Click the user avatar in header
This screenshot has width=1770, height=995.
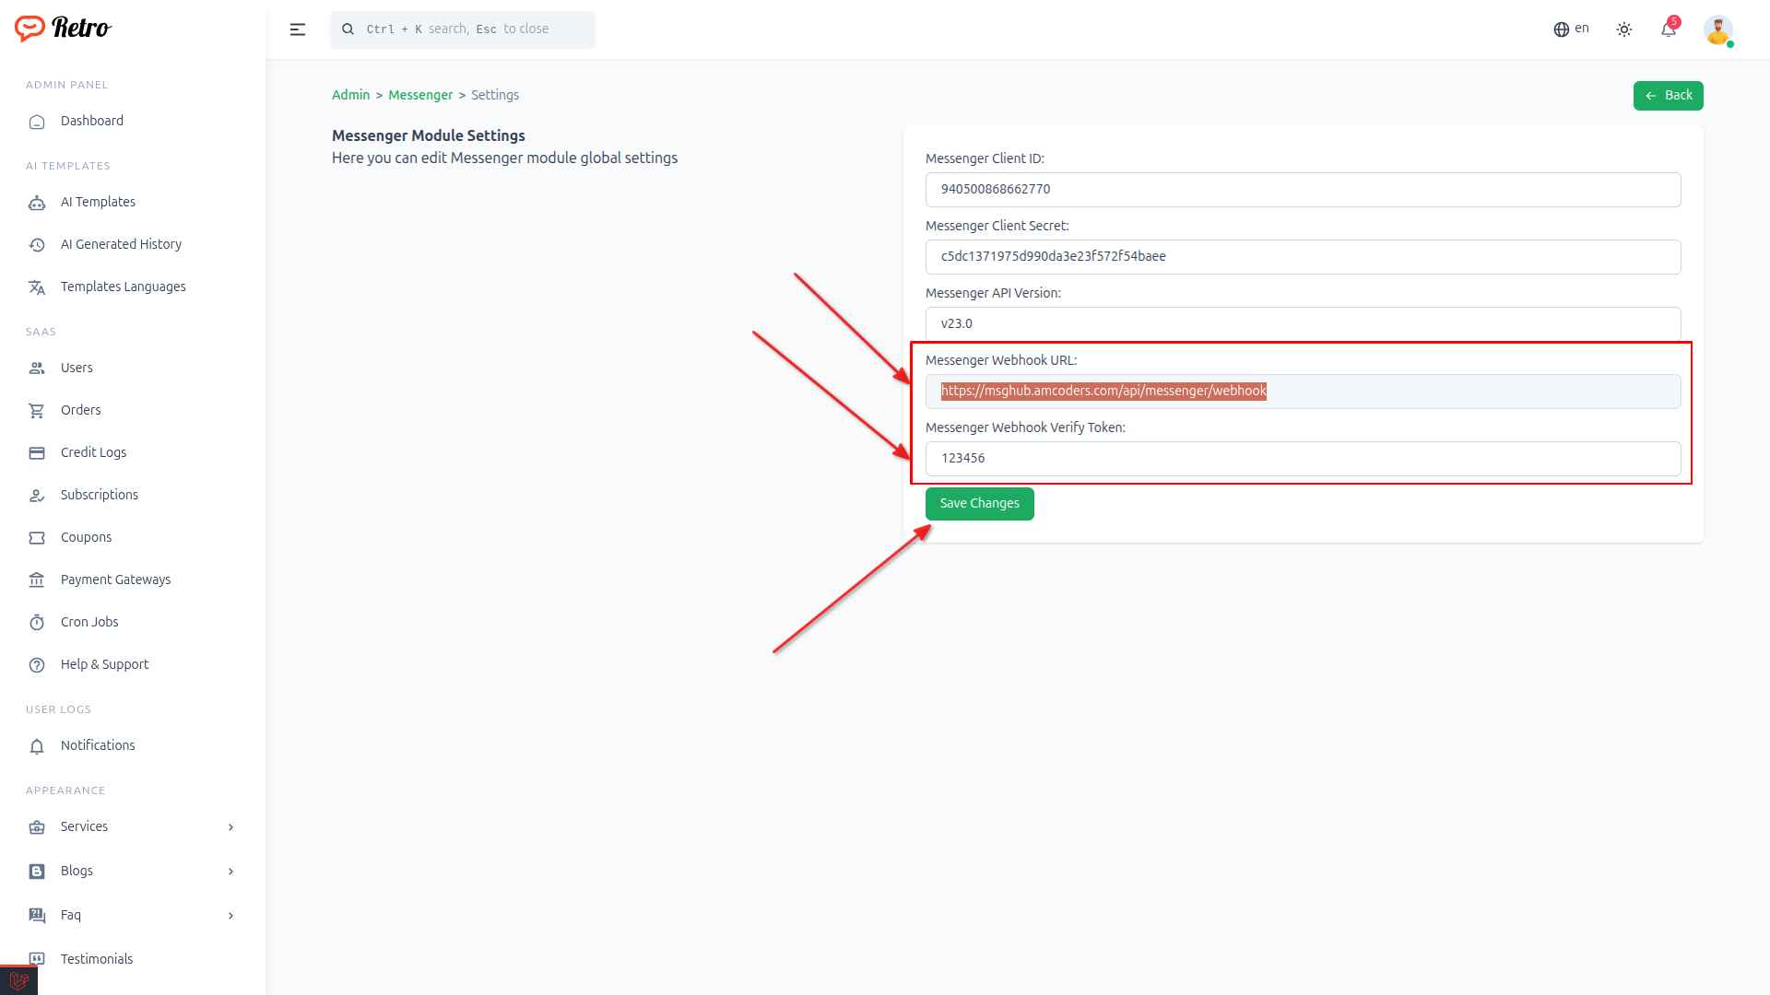tap(1717, 29)
